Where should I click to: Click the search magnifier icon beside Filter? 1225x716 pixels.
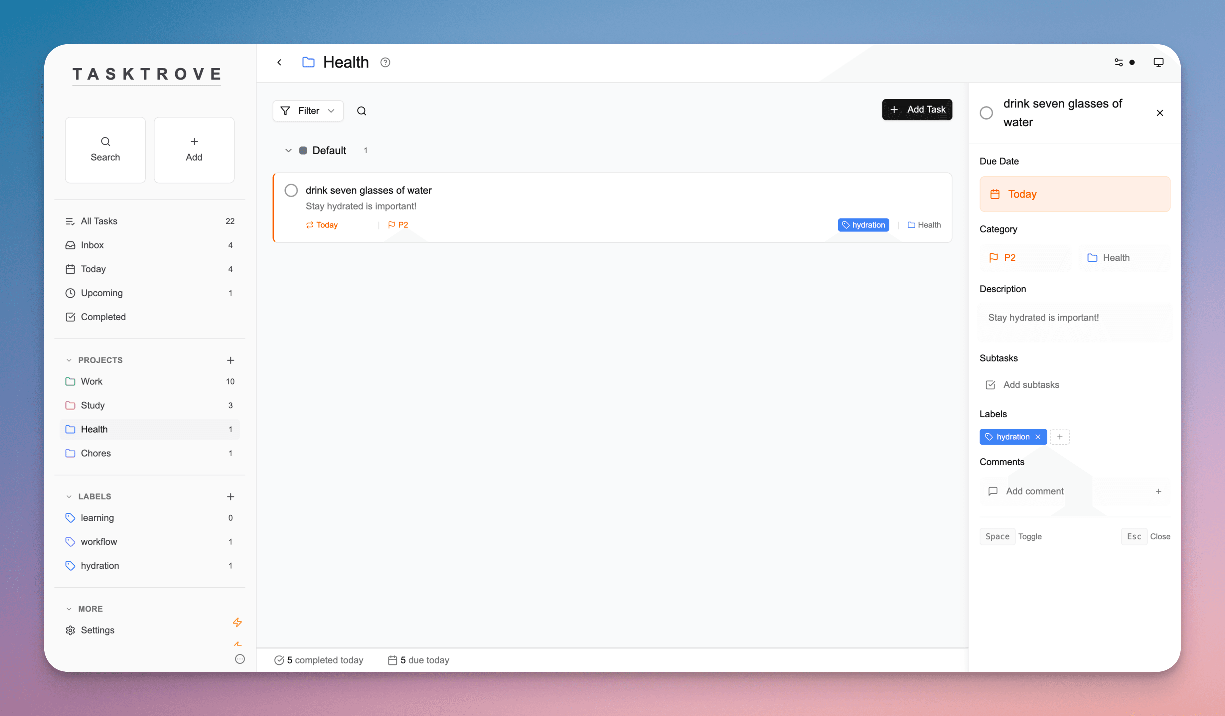tap(361, 111)
